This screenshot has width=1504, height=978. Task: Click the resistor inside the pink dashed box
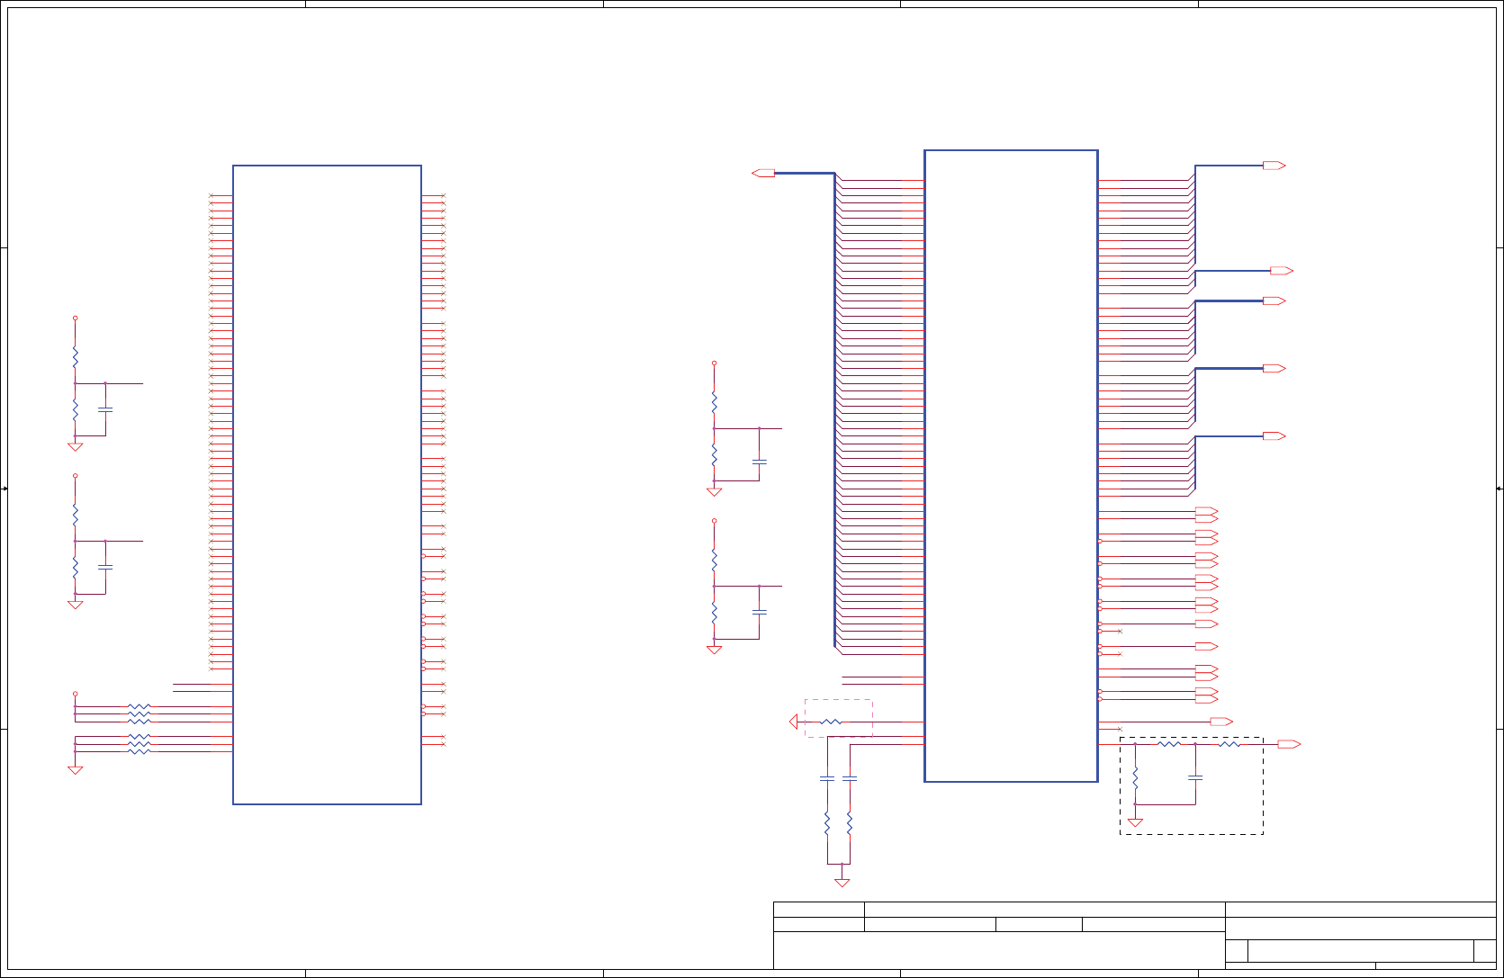coord(832,722)
